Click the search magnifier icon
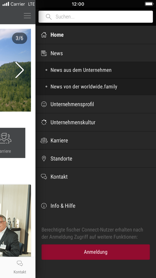Screen dimensions: 156x278 point(49,17)
